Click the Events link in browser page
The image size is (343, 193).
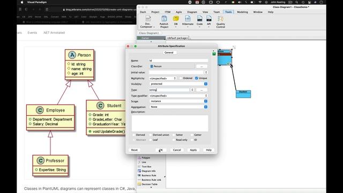coord(32,33)
